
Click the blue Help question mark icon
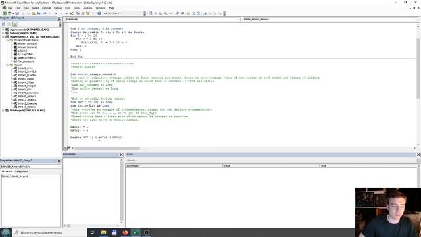coord(99,13)
